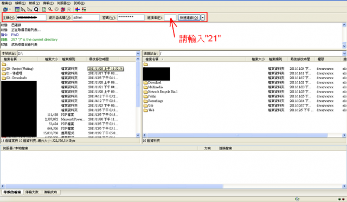347x202 pixels.
Task: Reconnect to last server (R) icon
Action: 69,10
